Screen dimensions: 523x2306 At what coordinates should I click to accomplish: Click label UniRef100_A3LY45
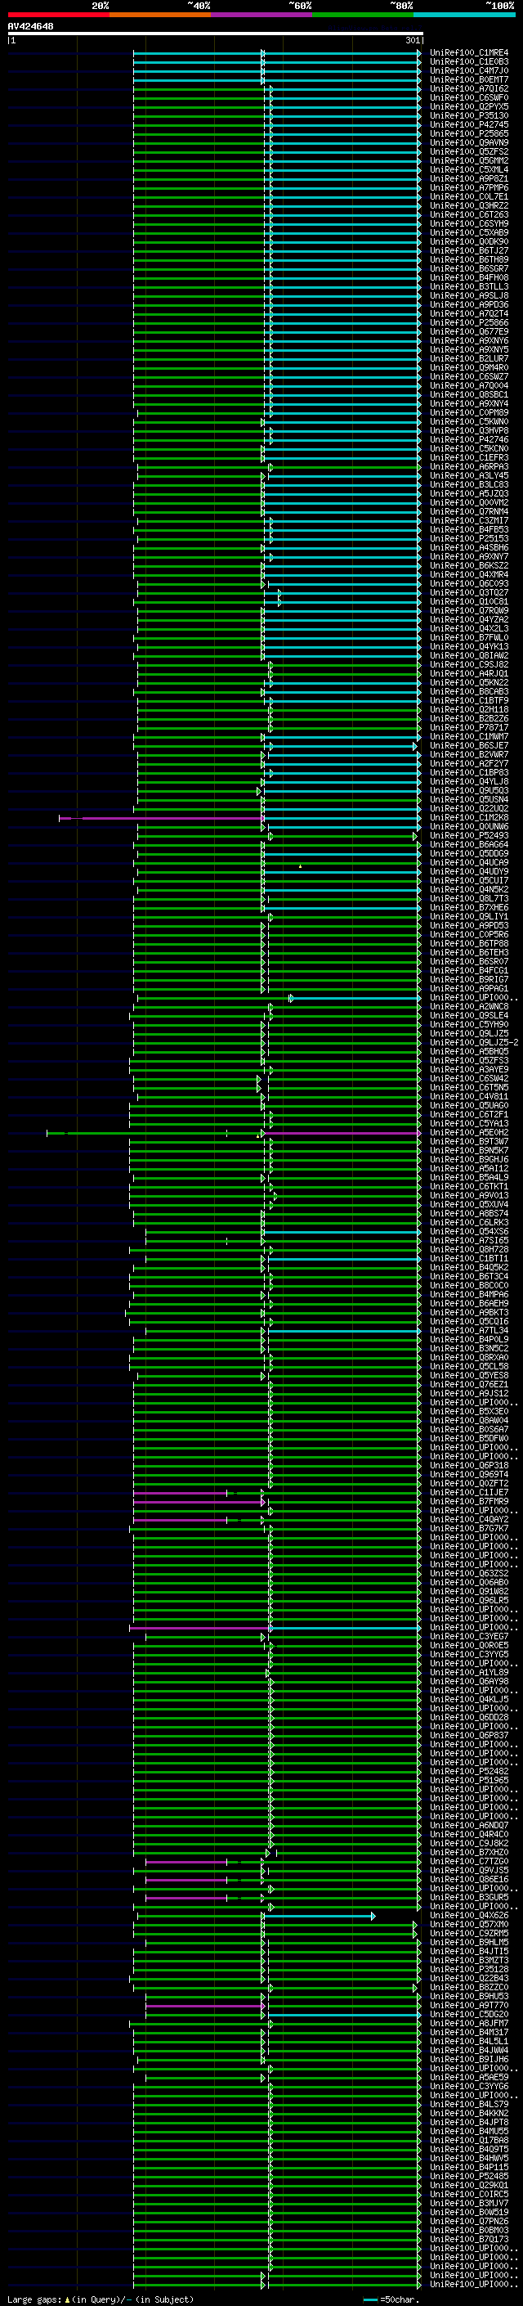point(469,475)
